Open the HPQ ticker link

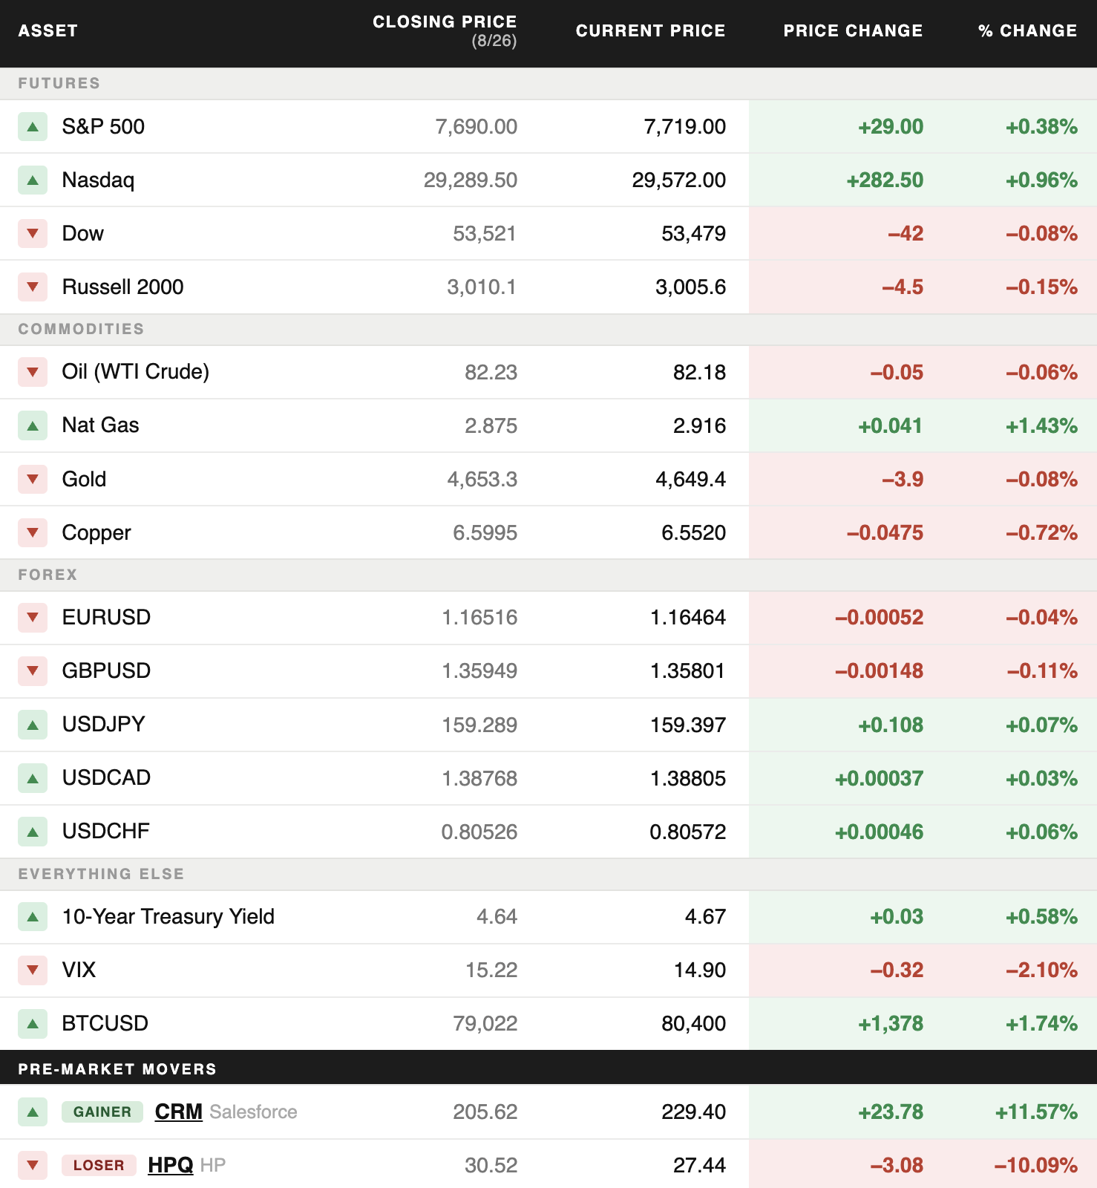tap(171, 1165)
